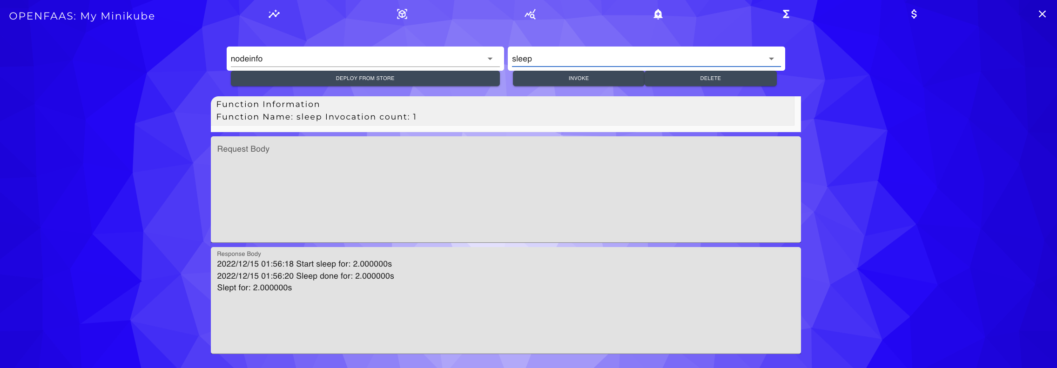Open the sigma functions icon
This screenshot has height=368, width=1057.
click(x=786, y=14)
